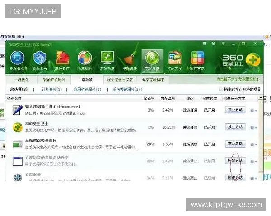Click 恢复启动 for 百度影音的关联启动程序
This screenshot has height=216, width=271.
tap(235, 161)
